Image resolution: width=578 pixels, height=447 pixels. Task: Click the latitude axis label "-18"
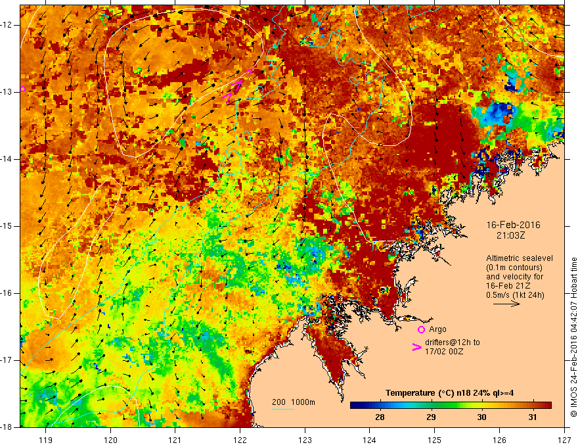7,427
